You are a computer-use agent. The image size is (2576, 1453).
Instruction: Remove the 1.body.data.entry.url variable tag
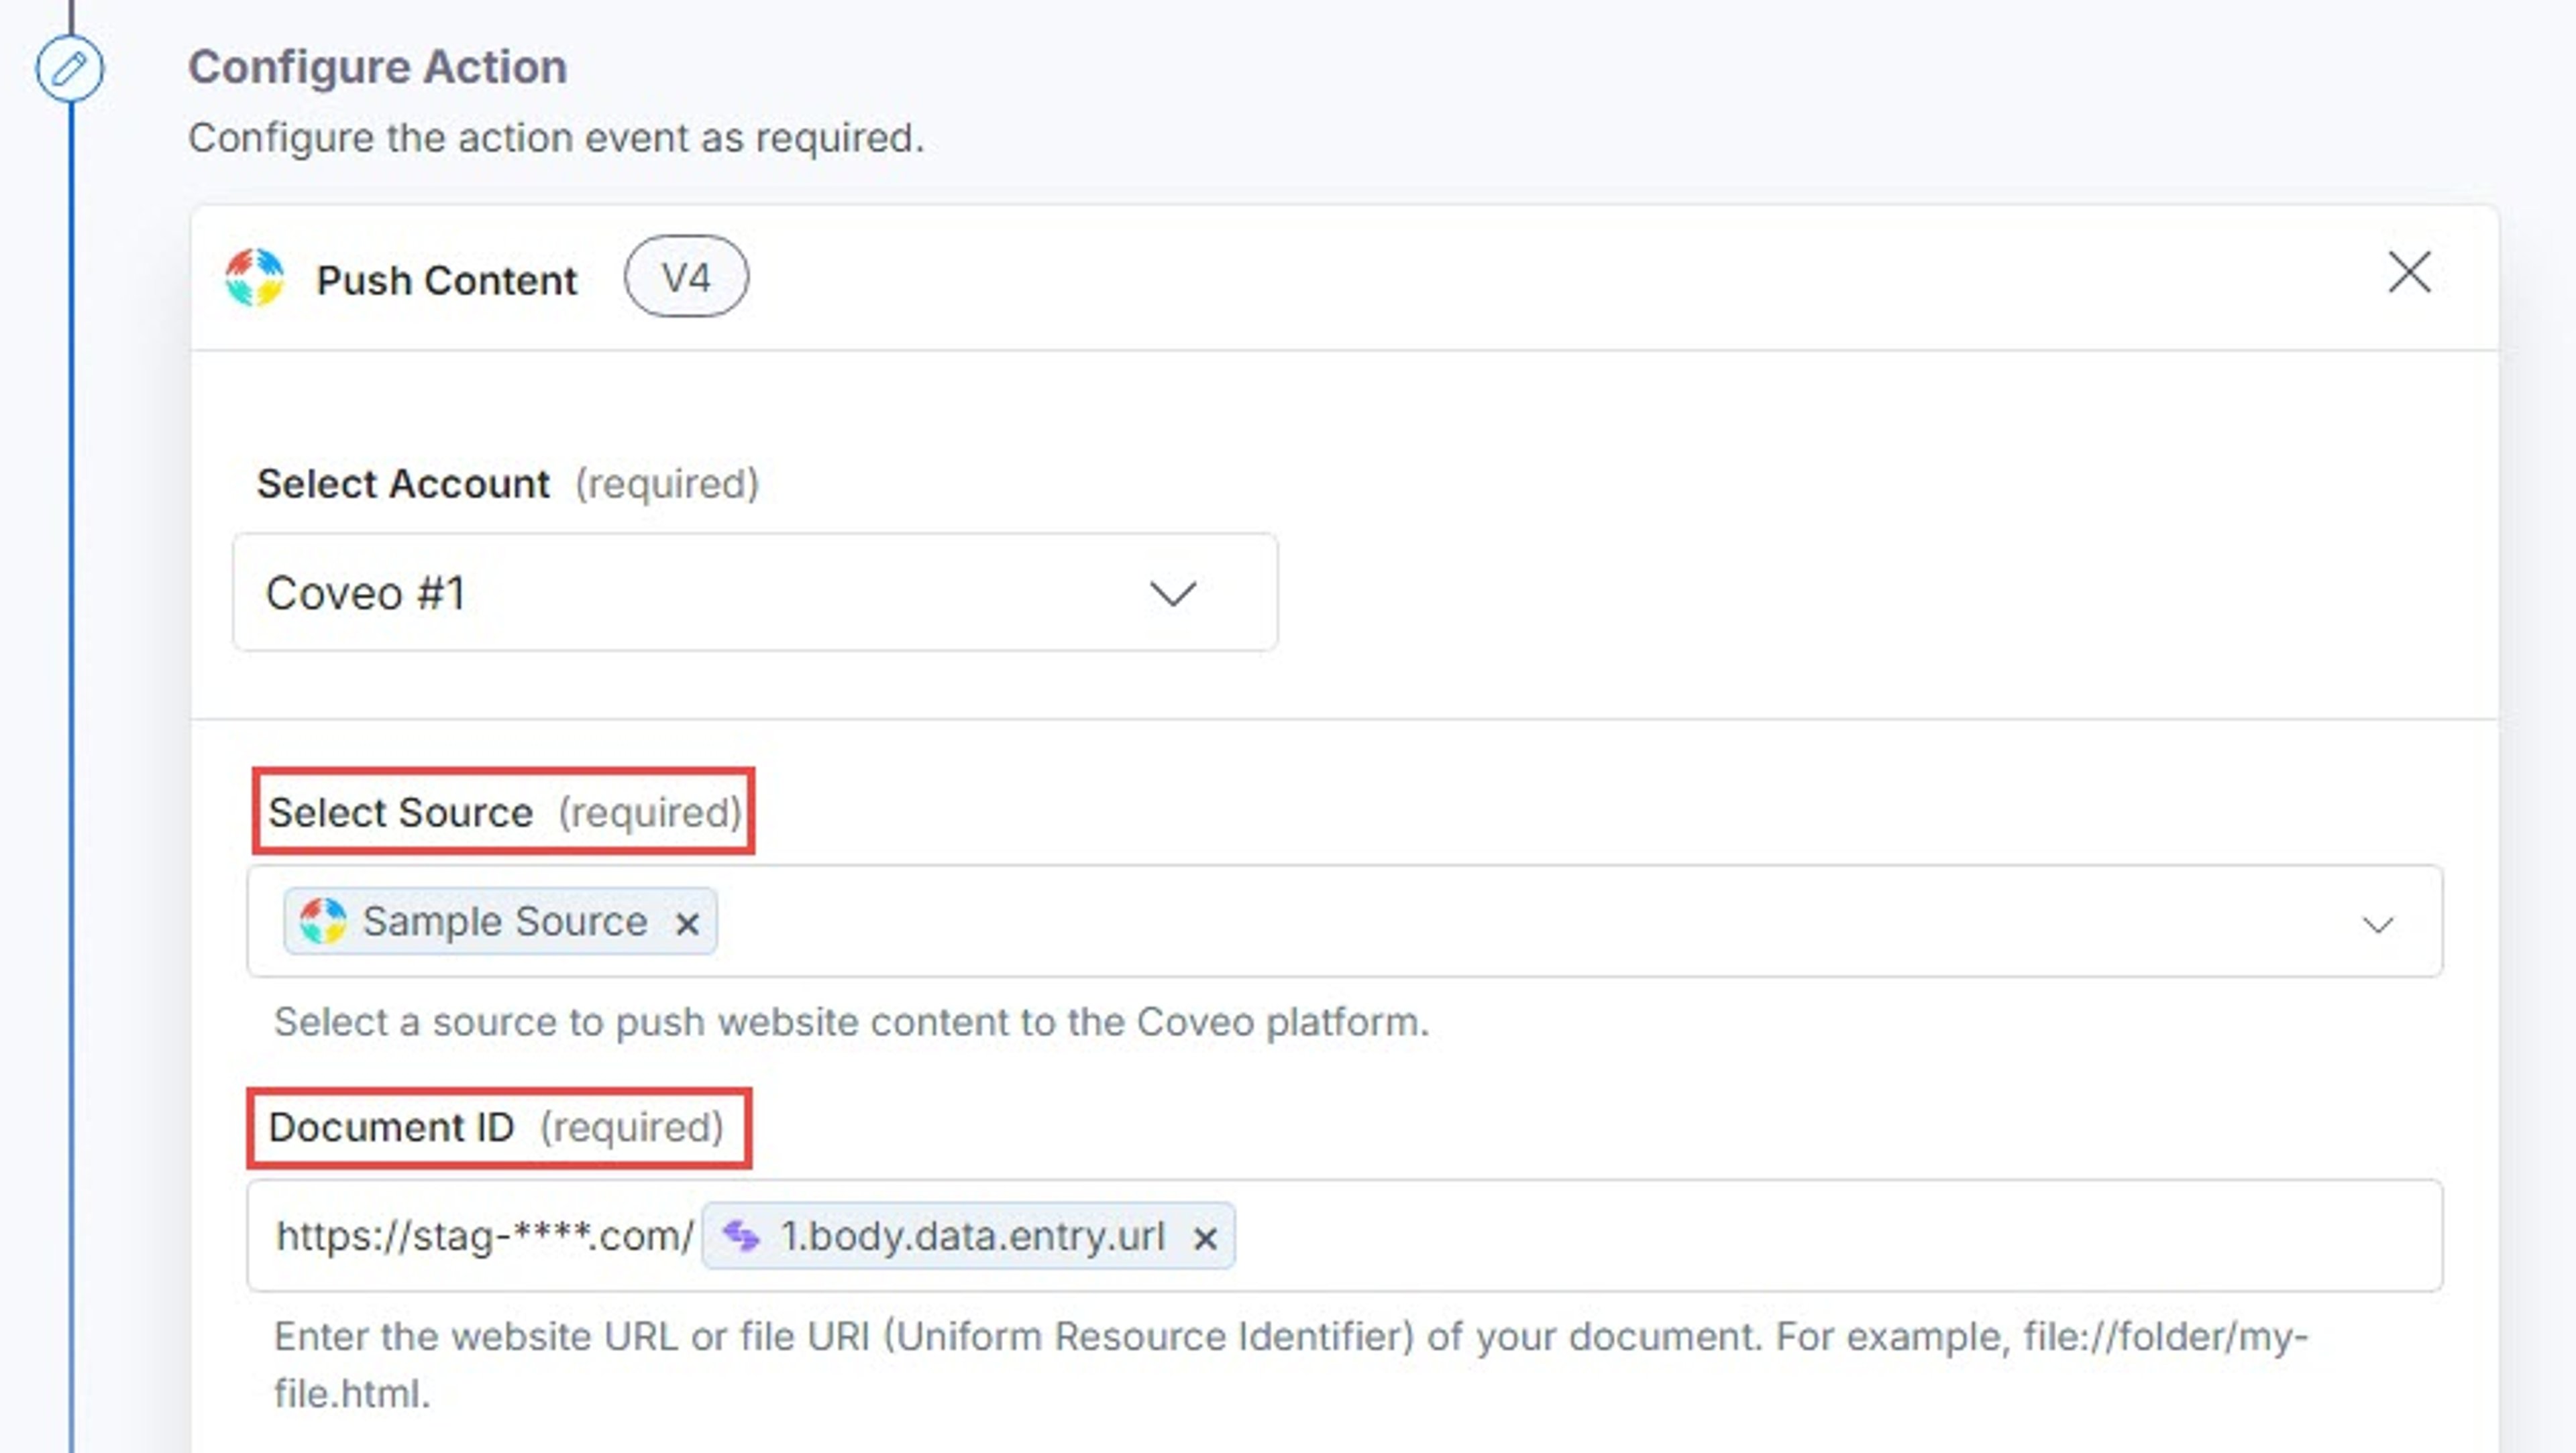[x=1205, y=1238]
